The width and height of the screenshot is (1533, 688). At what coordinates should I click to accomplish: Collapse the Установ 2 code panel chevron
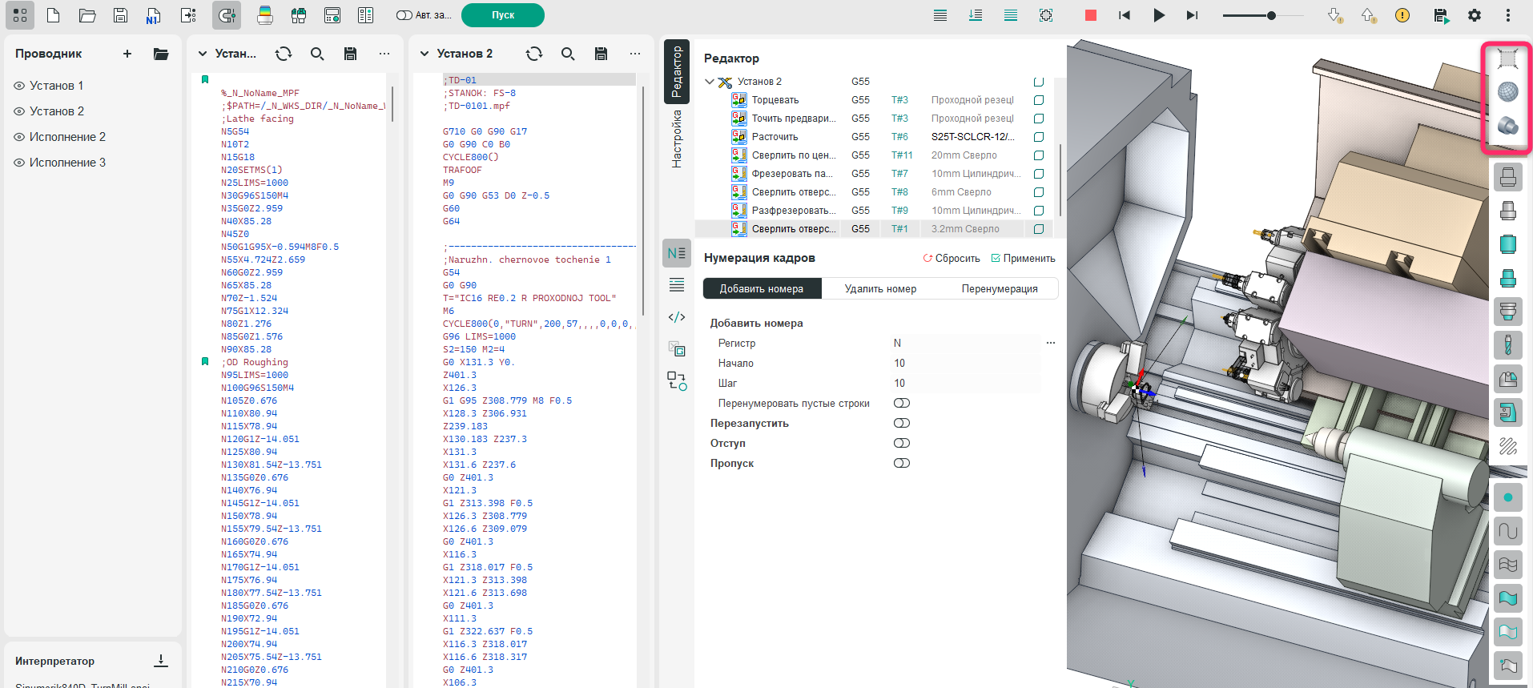pyautogui.click(x=424, y=54)
